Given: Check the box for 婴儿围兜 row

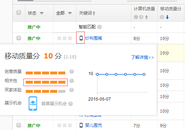Looking at the screenshot, I should click(x=19, y=125).
